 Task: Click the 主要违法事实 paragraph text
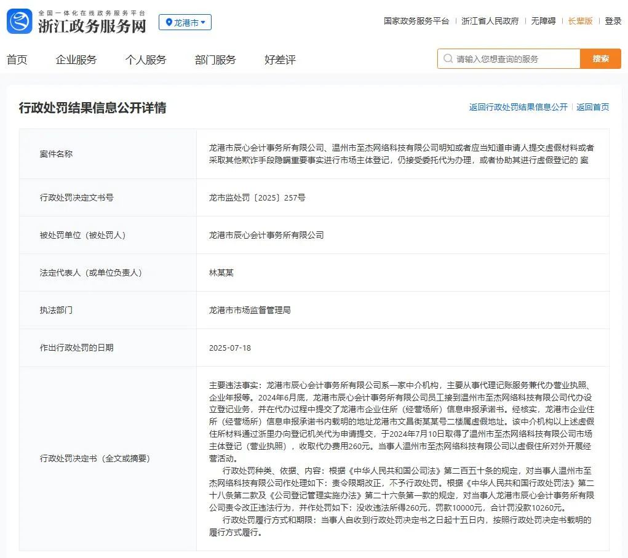(x=402, y=422)
